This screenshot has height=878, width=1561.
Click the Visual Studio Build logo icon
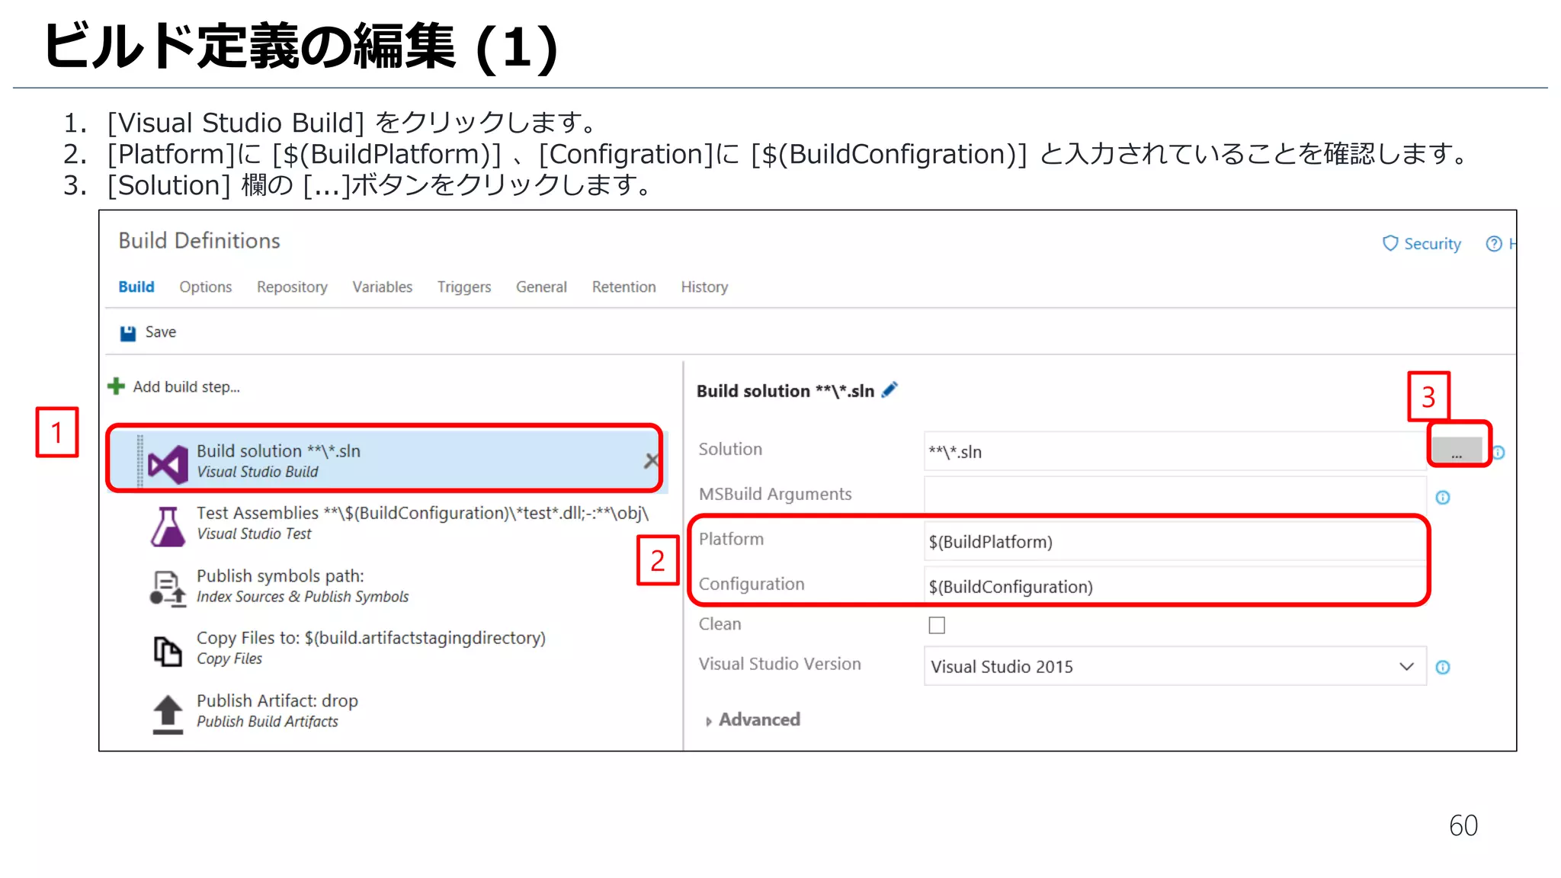[168, 464]
